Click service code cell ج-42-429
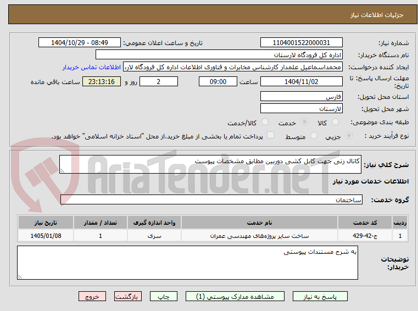 click(365, 236)
